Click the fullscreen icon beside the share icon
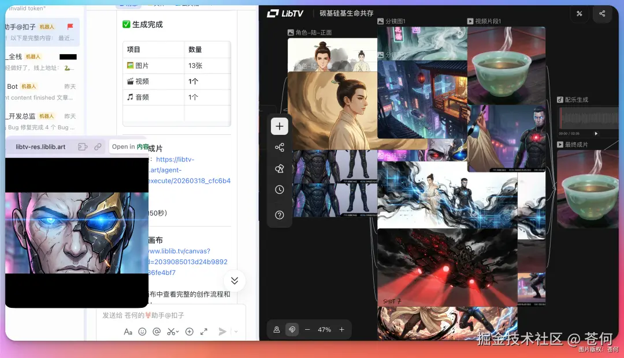 click(580, 14)
